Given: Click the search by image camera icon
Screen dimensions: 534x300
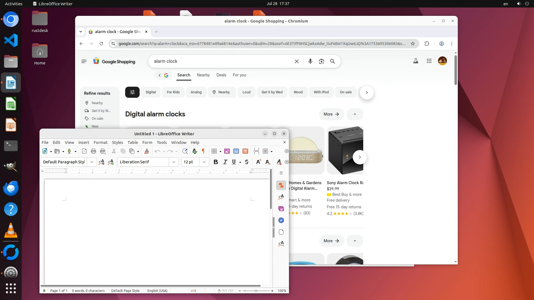Looking at the screenshot, I should coord(321,61).
